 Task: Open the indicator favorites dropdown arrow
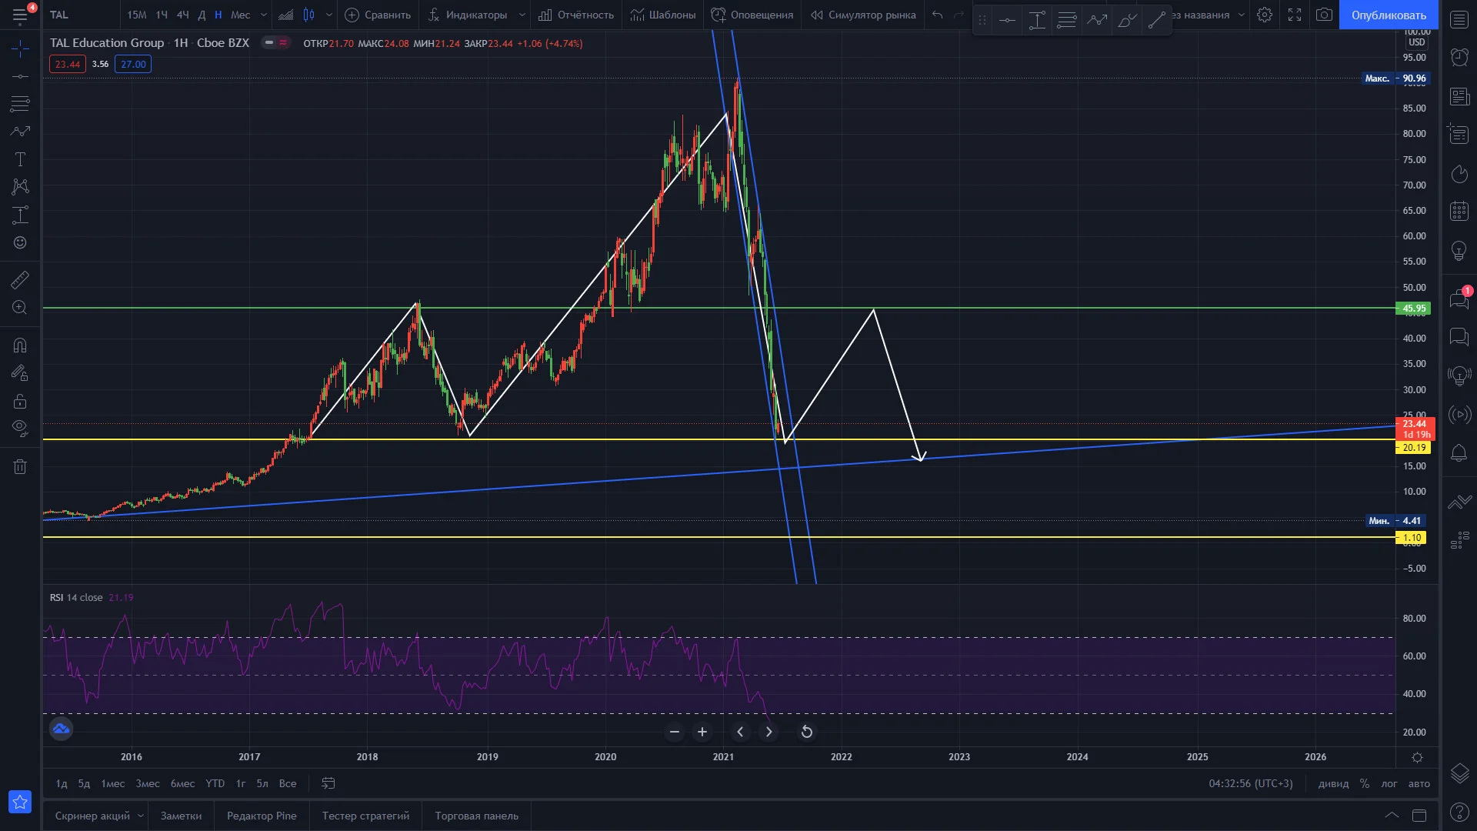point(522,15)
